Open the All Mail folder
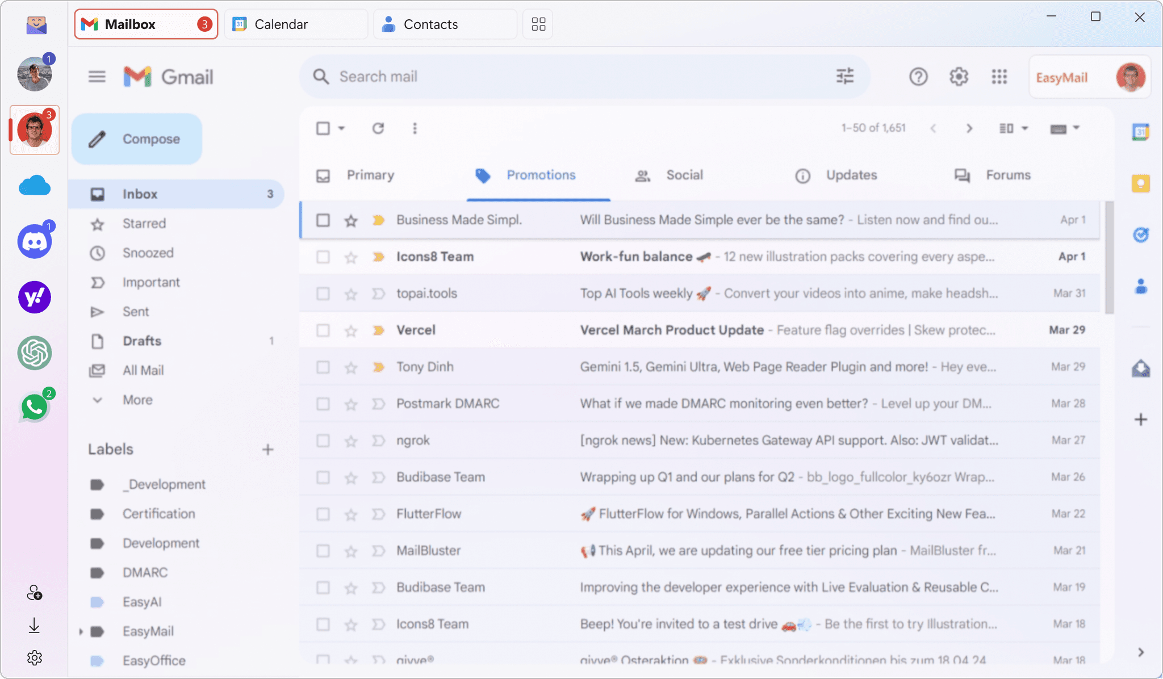The height and width of the screenshot is (679, 1163). (x=176, y=371)
